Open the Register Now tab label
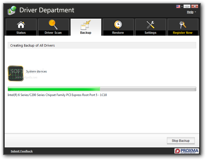Screen dimensions: 206x160 183,33
